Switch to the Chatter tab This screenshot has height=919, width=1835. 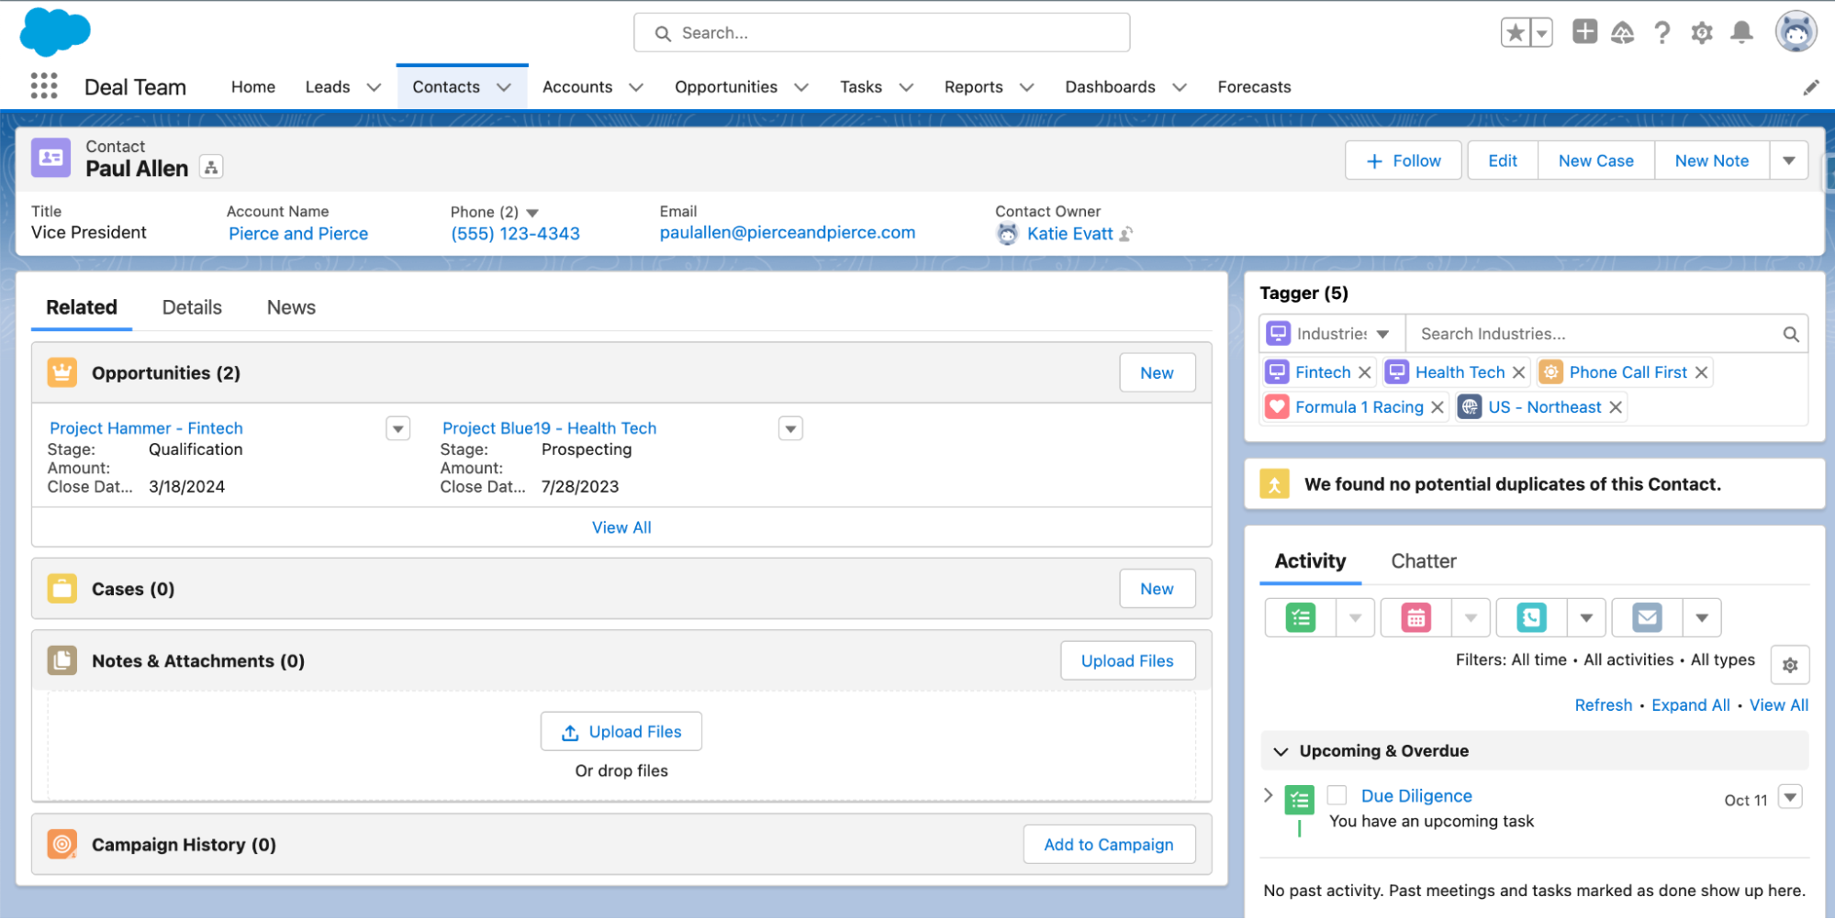click(x=1423, y=561)
